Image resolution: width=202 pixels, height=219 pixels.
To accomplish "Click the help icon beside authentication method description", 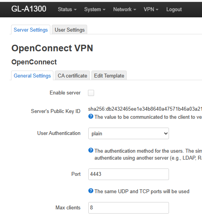I will click(x=91, y=150).
